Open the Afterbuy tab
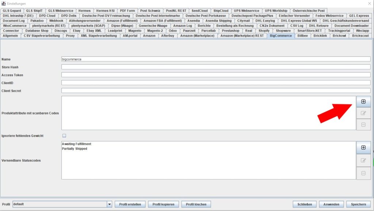Image resolution: width=374 pixels, height=211 pixels. click(x=167, y=35)
